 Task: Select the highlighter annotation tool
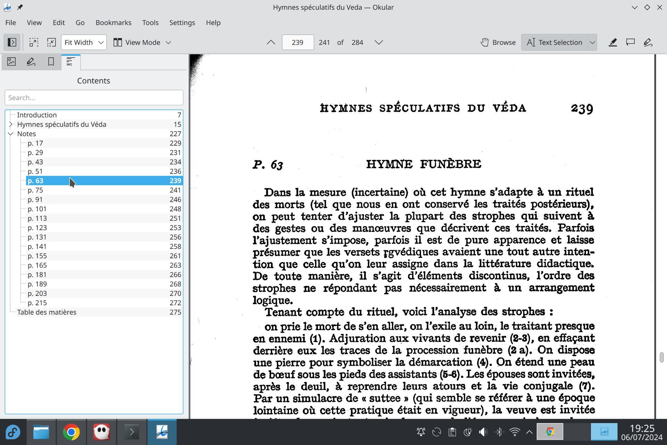[613, 42]
